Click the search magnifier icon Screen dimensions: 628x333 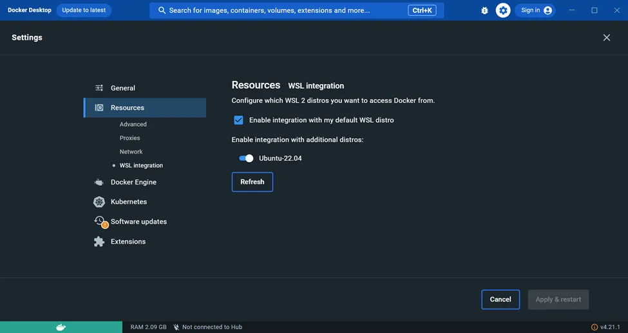(162, 10)
